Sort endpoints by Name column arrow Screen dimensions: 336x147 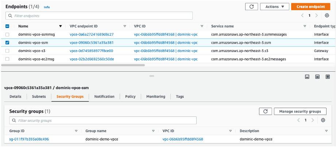(x=60, y=26)
